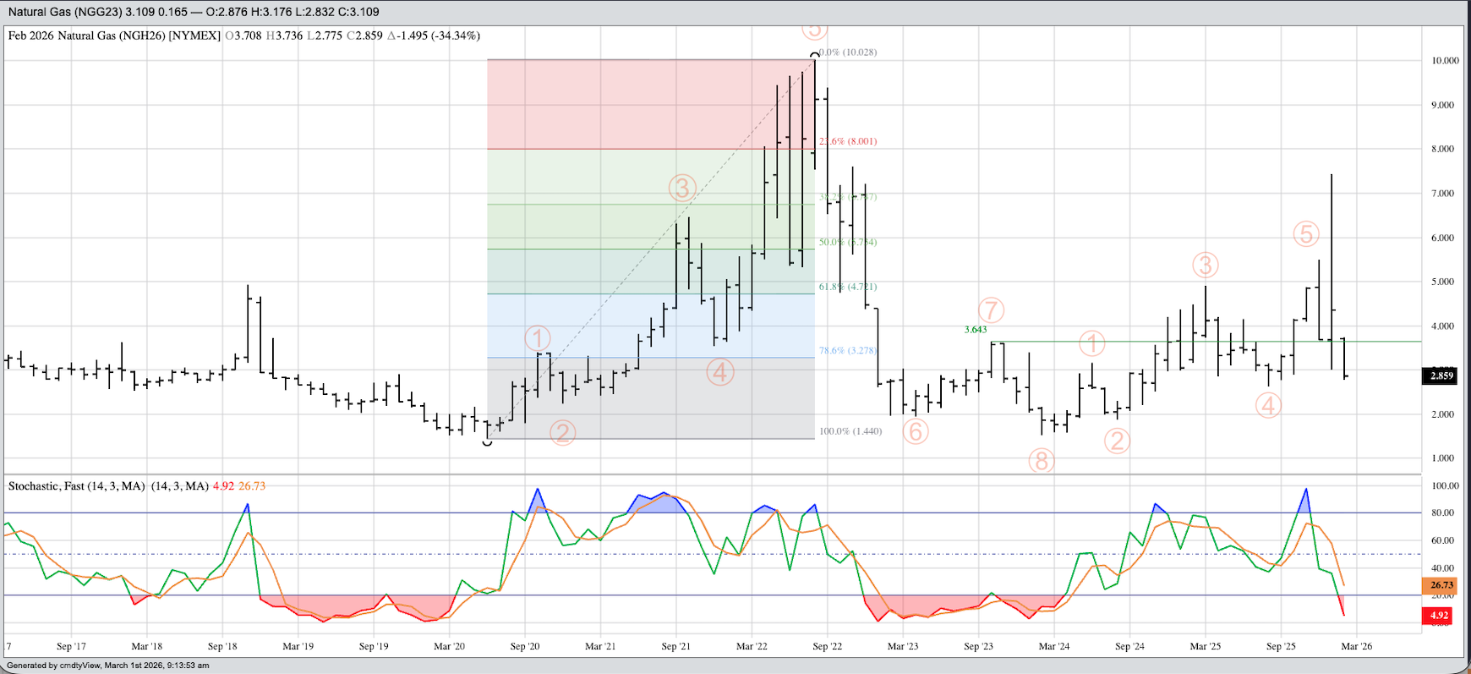Image resolution: width=1471 pixels, height=674 pixels.
Task: Click the circled 5 wave label near late 2025
Action: [1306, 233]
